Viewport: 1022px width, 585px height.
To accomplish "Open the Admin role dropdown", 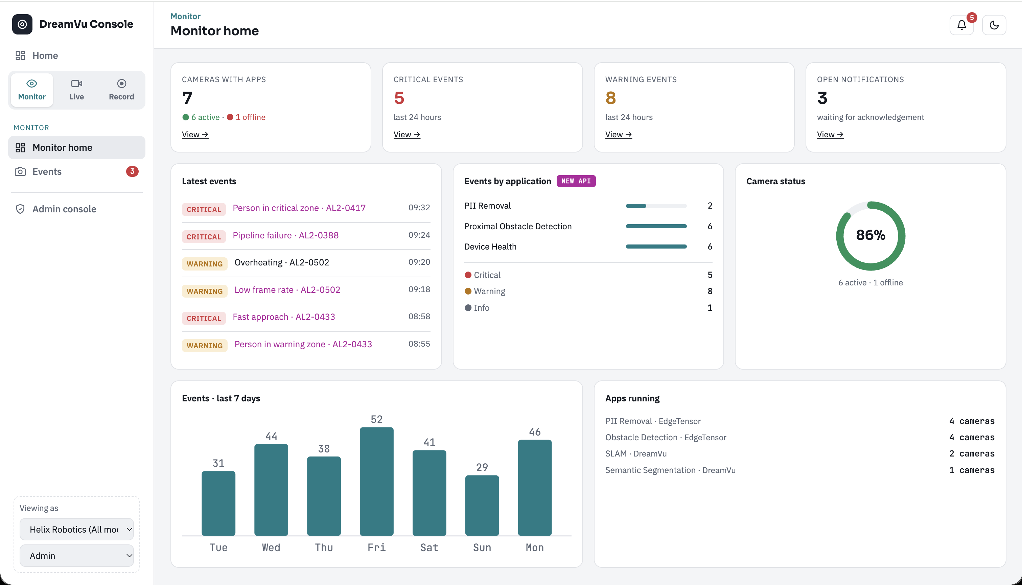I will [x=76, y=556].
